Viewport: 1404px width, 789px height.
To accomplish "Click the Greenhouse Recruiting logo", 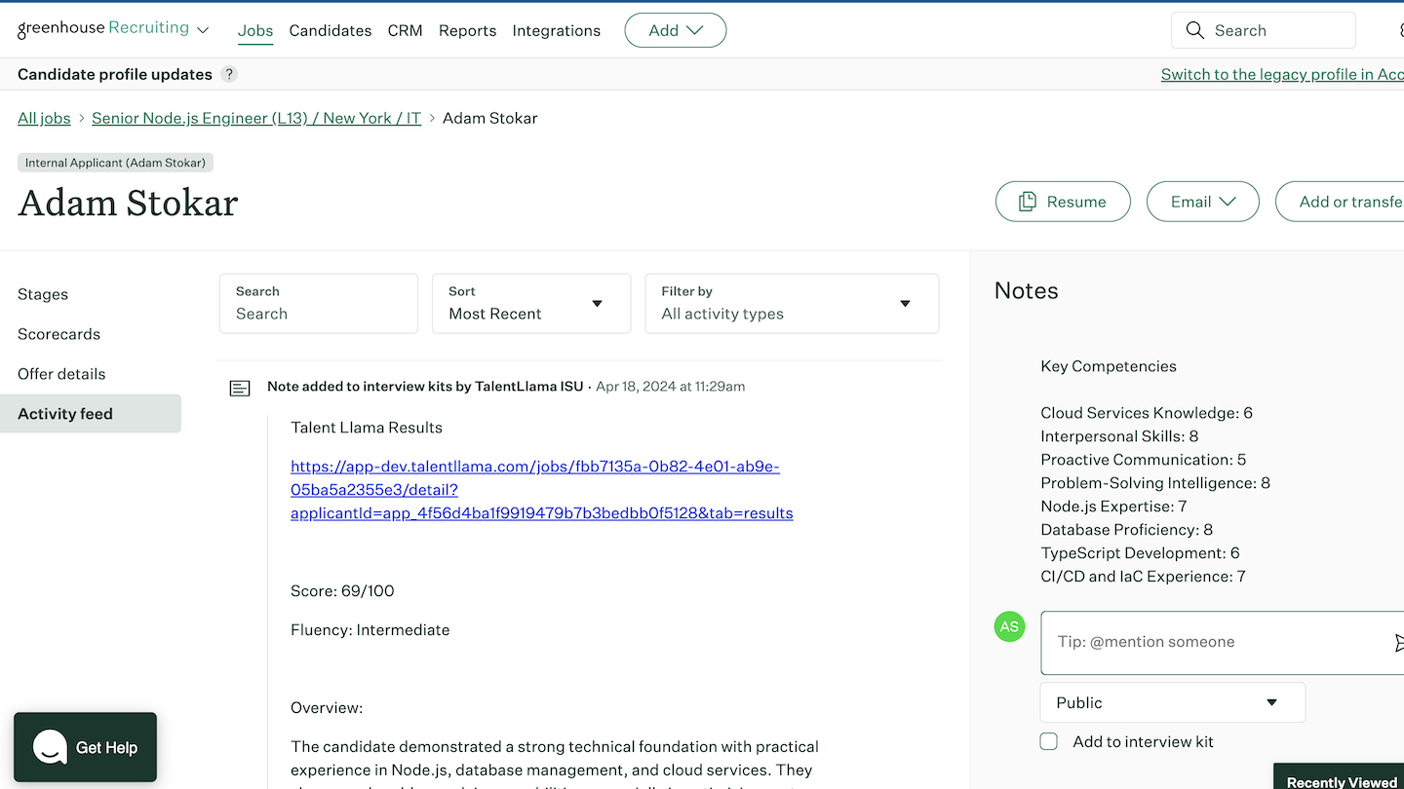I will coord(103,29).
